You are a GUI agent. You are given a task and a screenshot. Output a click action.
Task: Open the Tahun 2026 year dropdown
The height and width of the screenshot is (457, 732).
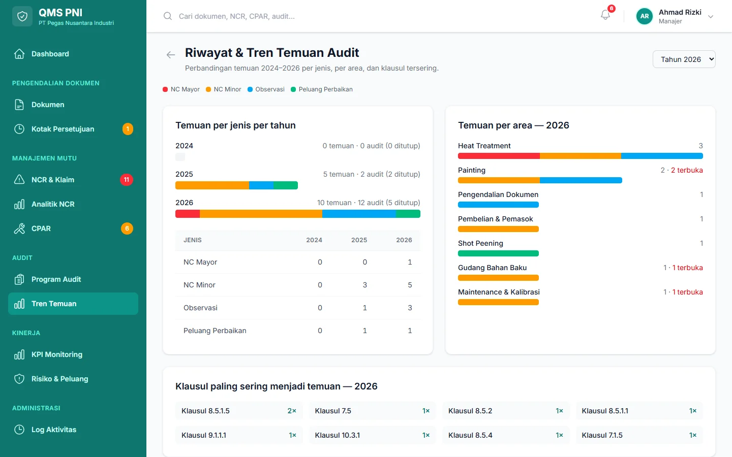click(x=684, y=59)
